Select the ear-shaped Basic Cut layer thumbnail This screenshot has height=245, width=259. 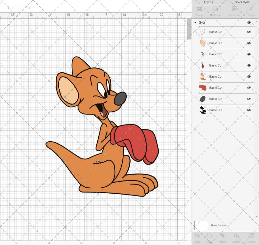coord(203,43)
